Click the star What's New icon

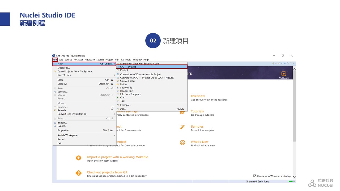(x=182, y=143)
